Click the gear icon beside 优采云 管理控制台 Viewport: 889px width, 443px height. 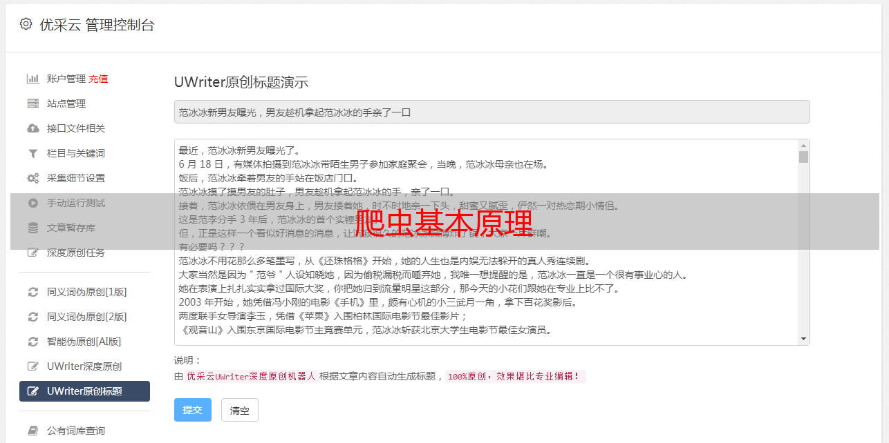click(26, 24)
